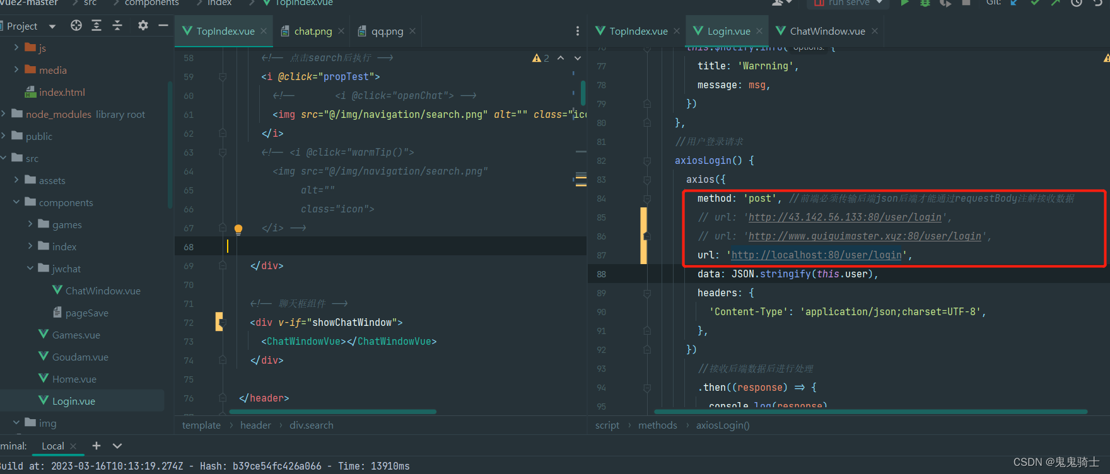This screenshot has height=474, width=1110.
Task: Stop the running process with the square icon
Action: 966,3
